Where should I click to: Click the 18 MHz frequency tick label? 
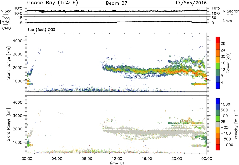pyautogui.click(x=20, y=18)
